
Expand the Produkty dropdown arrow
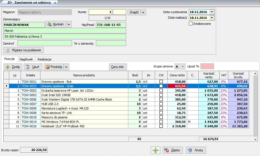click(x=66, y=67)
